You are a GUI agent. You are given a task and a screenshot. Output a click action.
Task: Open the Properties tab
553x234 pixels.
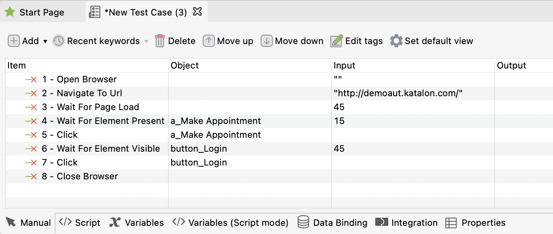[x=476, y=223]
